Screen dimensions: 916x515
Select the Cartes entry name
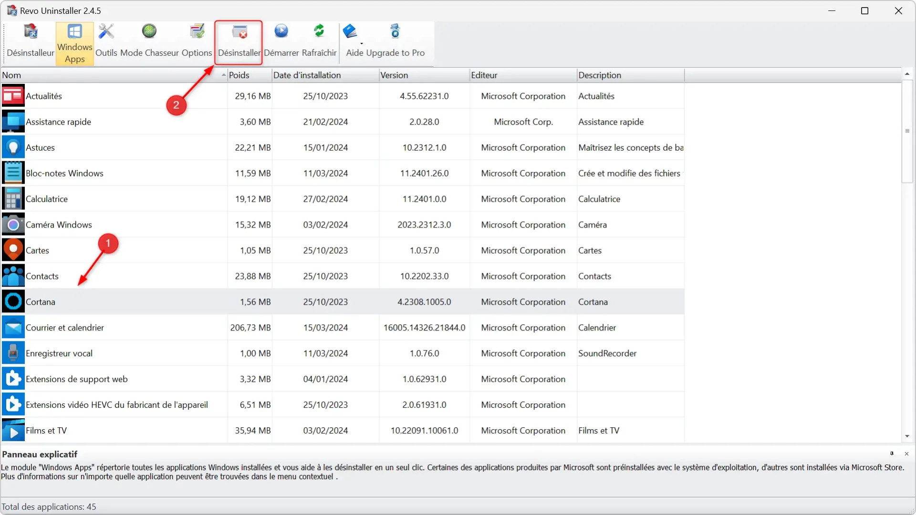click(37, 250)
